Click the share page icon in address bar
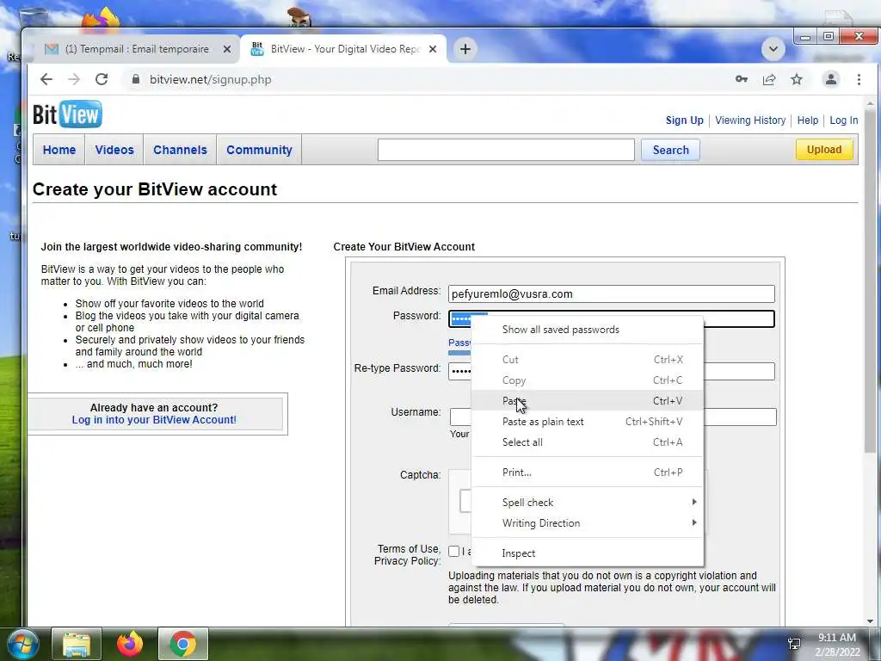The height and width of the screenshot is (661, 881). click(769, 79)
